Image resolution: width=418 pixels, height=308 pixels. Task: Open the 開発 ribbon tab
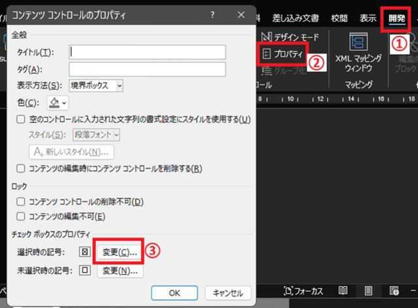pos(396,18)
